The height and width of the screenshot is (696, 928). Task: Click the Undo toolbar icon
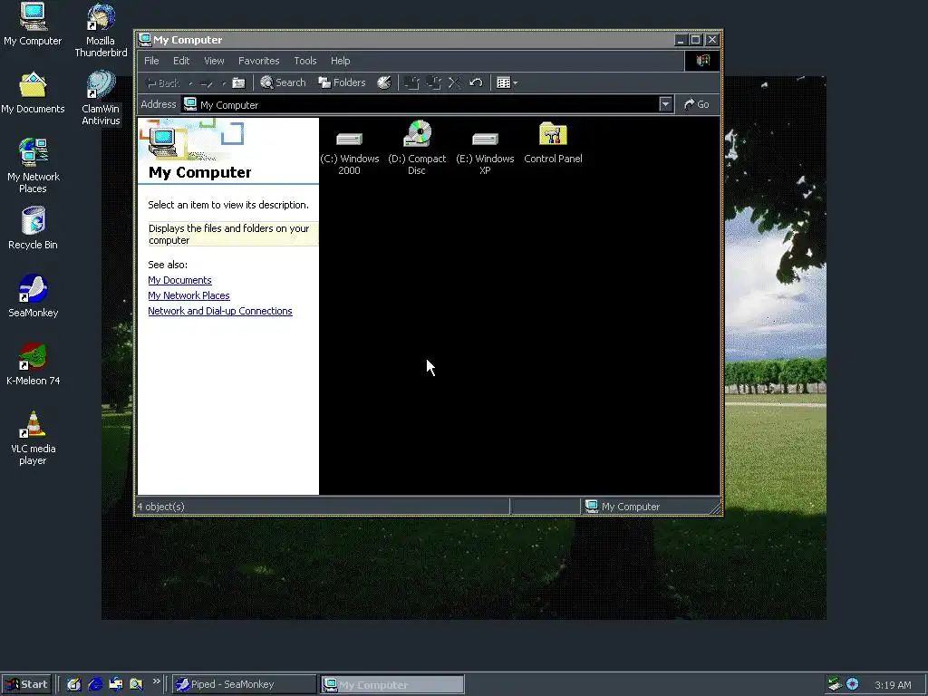coord(476,82)
